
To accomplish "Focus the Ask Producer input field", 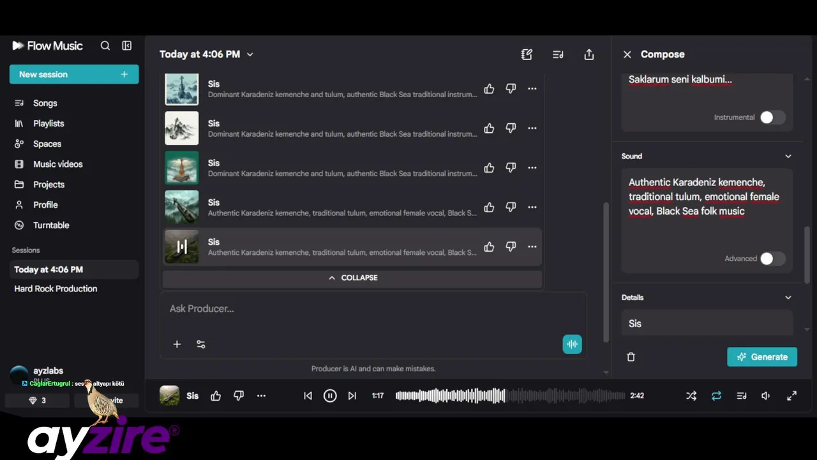I will [x=373, y=309].
